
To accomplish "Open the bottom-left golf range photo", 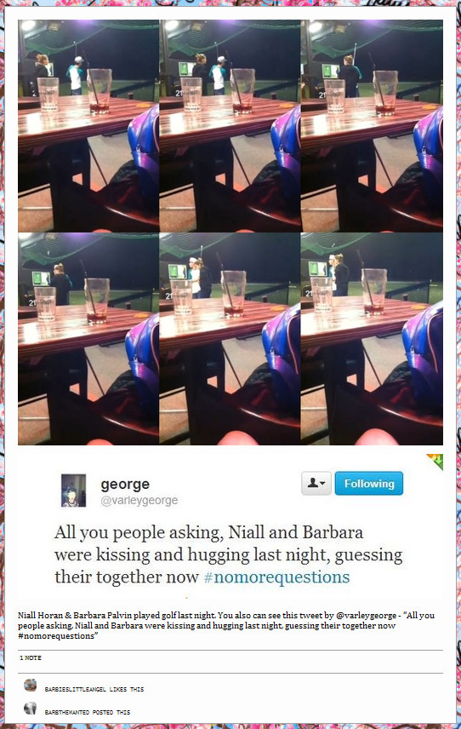I will click(x=88, y=339).
